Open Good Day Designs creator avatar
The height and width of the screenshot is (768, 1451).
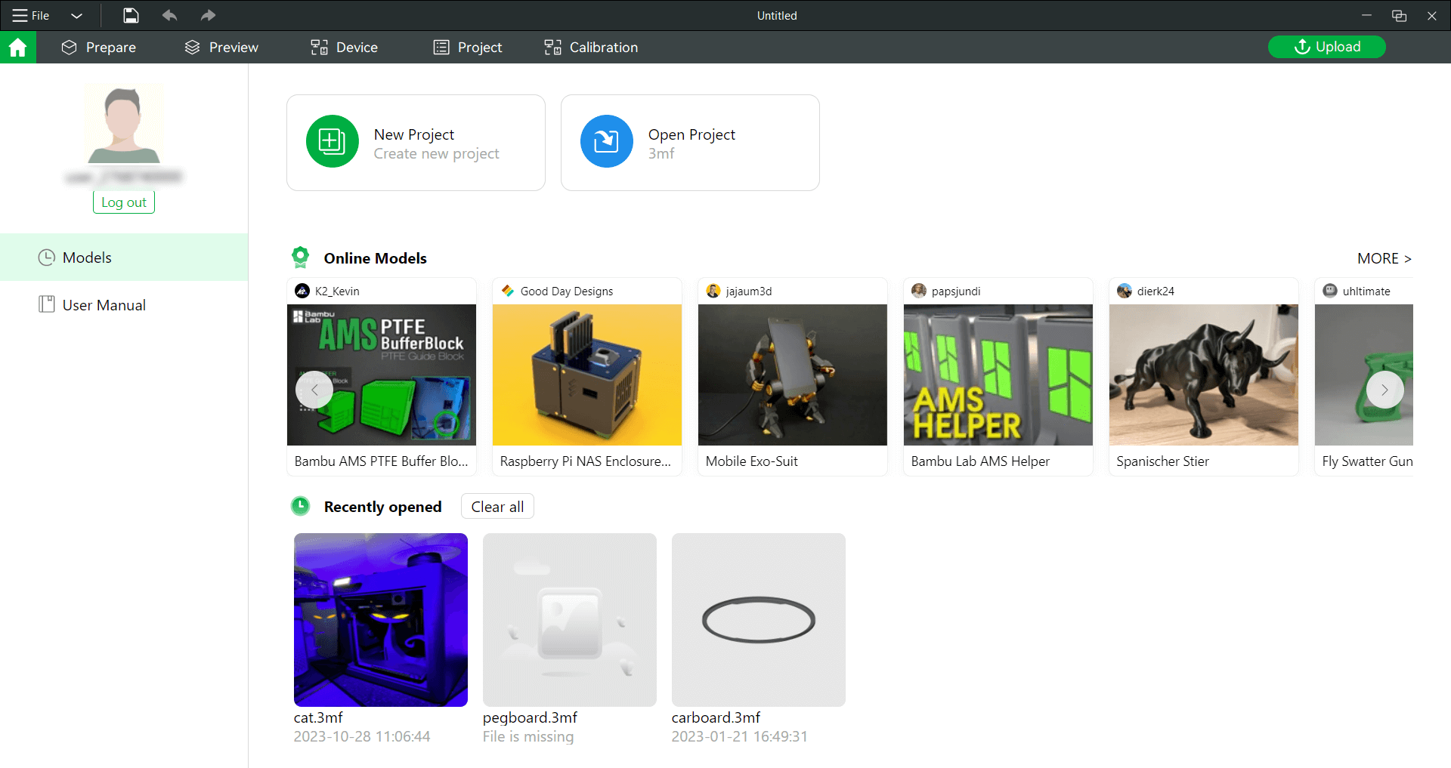click(x=508, y=291)
